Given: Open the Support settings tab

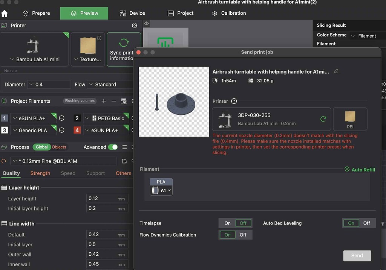Looking at the screenshot, I should [95, 173].
